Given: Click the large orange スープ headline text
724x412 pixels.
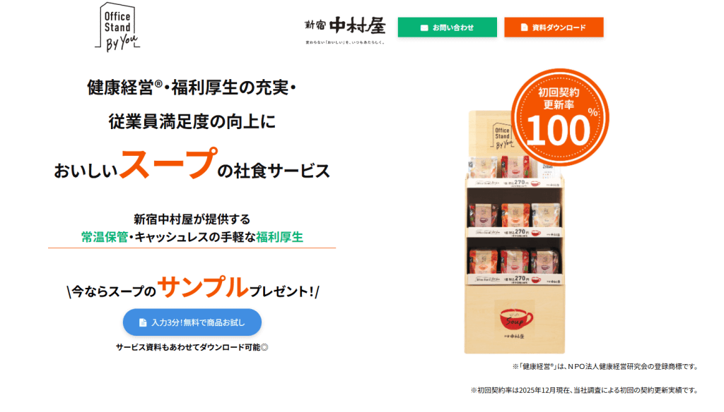Looking at the screenshot, I should tap(168, 163).
